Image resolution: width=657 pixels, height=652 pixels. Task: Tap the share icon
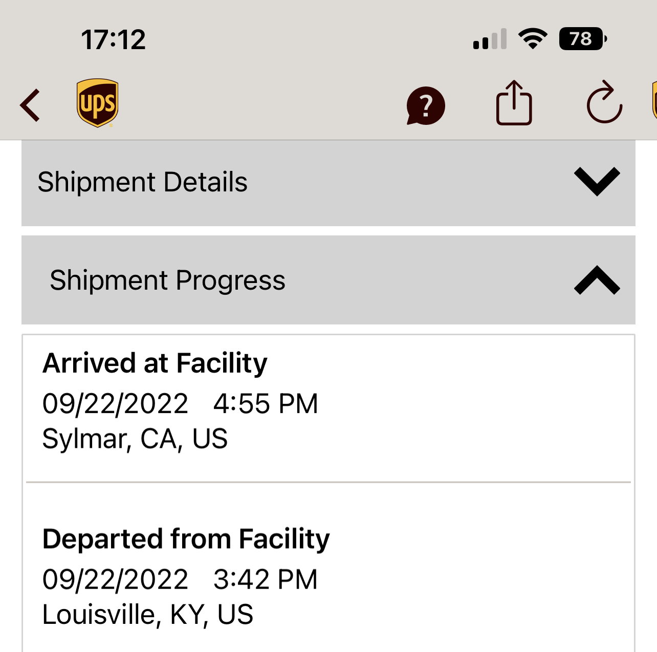514,103
